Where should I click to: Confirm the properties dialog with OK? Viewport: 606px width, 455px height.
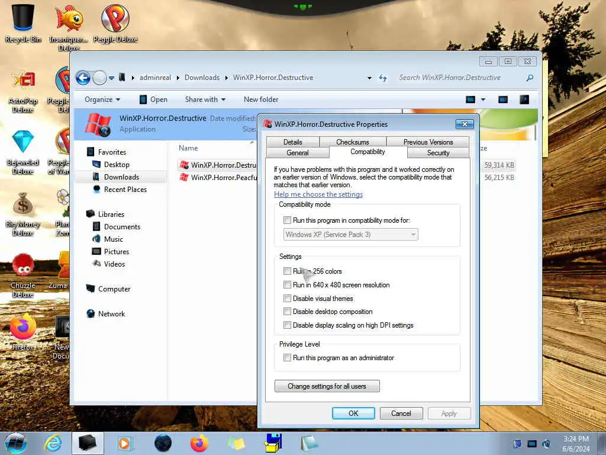point(353,413)
